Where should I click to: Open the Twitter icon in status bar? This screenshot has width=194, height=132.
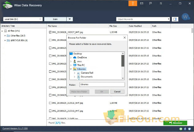coord(189,129)
